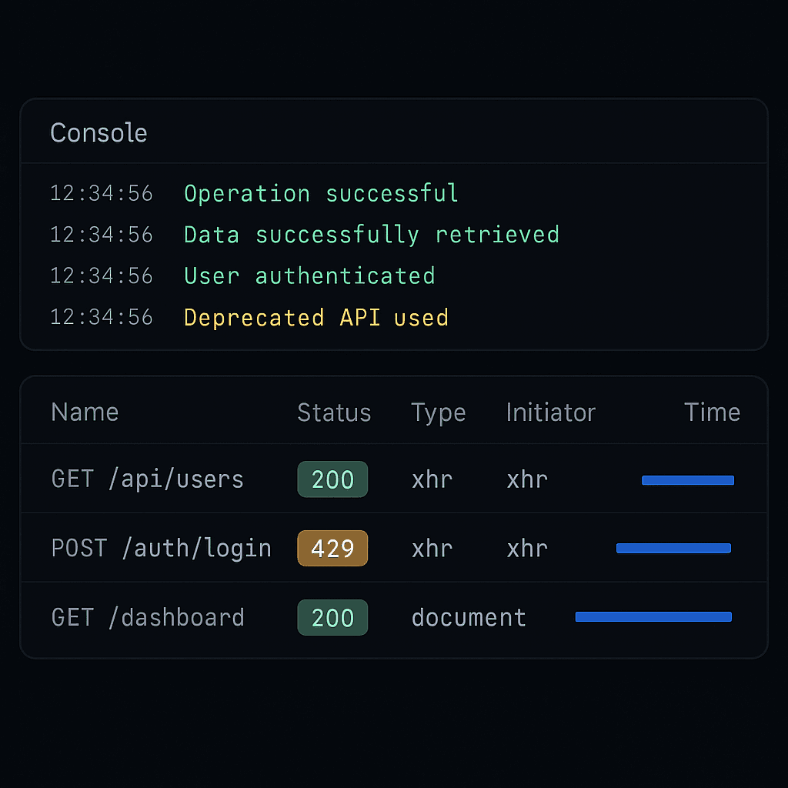Image resolution: width=788 pixels, height=788 pixels.
Task: Select the document type cell for GET /dashboard
Action: pos(469,617)
